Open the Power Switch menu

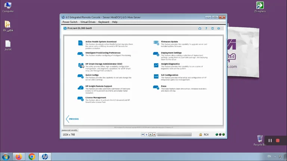[x=70, y=22]
